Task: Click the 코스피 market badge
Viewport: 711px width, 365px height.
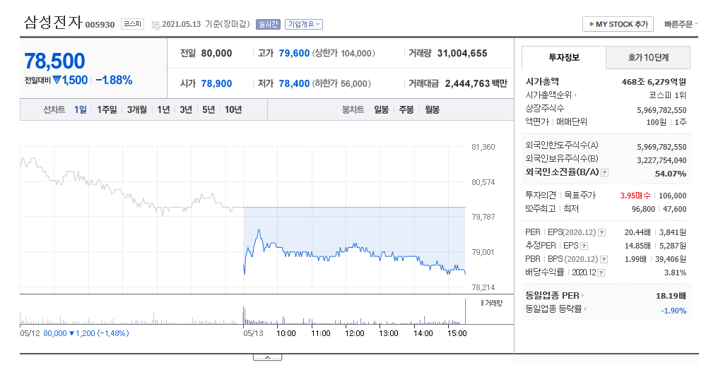Action: [x=132, y=24]
